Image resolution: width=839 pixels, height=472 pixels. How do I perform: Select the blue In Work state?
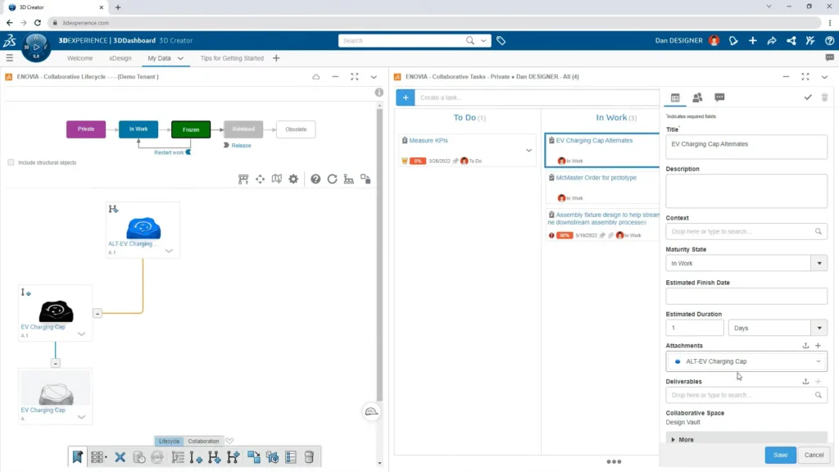(138, 129)
